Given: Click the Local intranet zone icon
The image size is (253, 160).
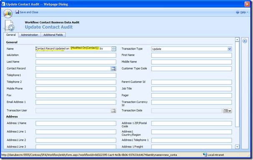Looking at the screenshot, I should (205, 155).
